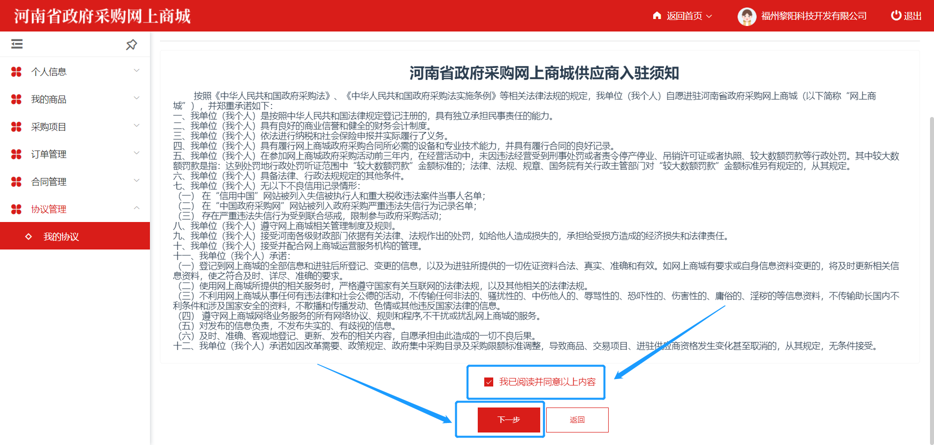Collapse the 协议管理 menu chevron
Screen dimensions: 934x445
[x=136, y=208]
